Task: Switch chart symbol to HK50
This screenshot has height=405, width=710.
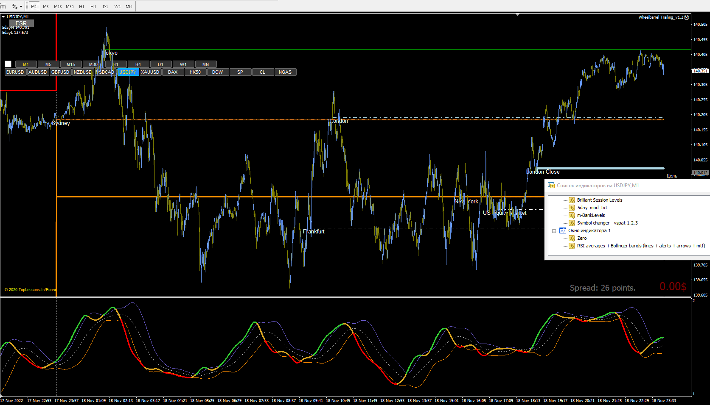Action: [x=195, y=72]
